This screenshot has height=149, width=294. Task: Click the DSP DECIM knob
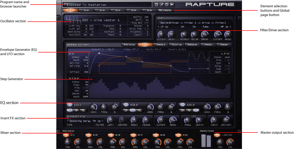coord(195,34)
